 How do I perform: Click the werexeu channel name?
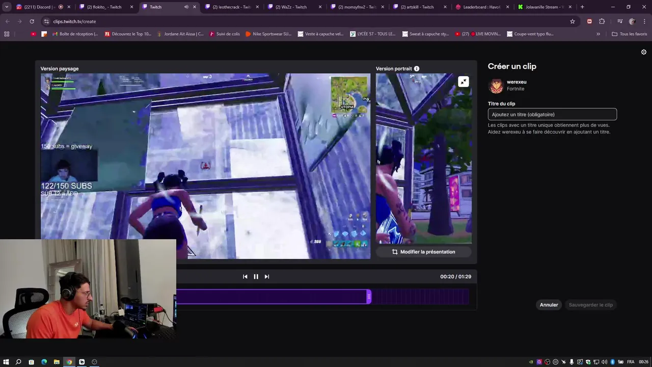[517, 82]
